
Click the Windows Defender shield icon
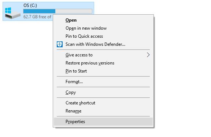[x=60, y=44]
